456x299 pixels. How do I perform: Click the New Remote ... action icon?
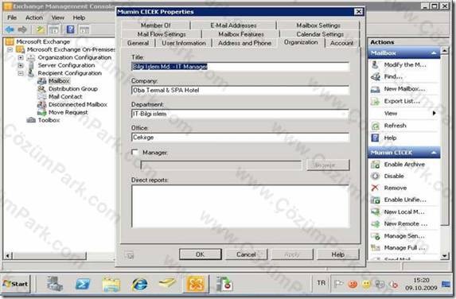375,223
